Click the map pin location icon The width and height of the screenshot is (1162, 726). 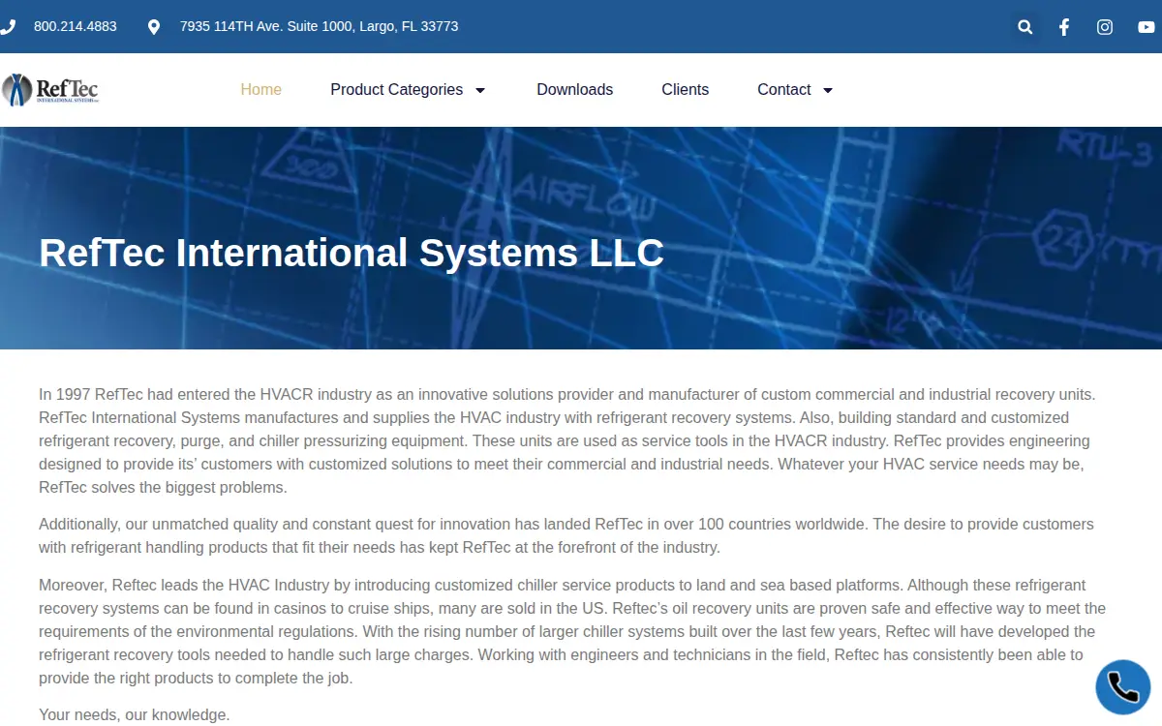click(x=153, y=27)
